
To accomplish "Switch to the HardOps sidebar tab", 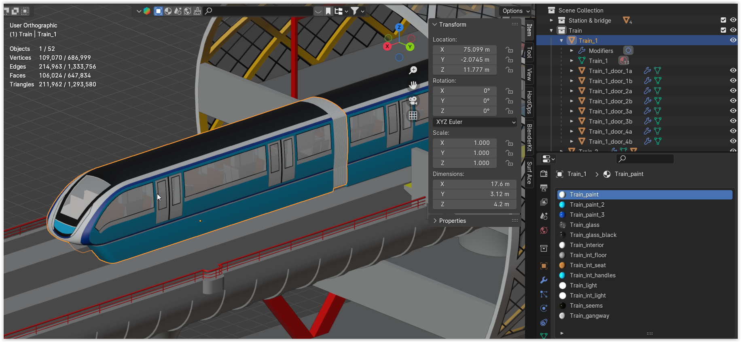I will point(529,102).
